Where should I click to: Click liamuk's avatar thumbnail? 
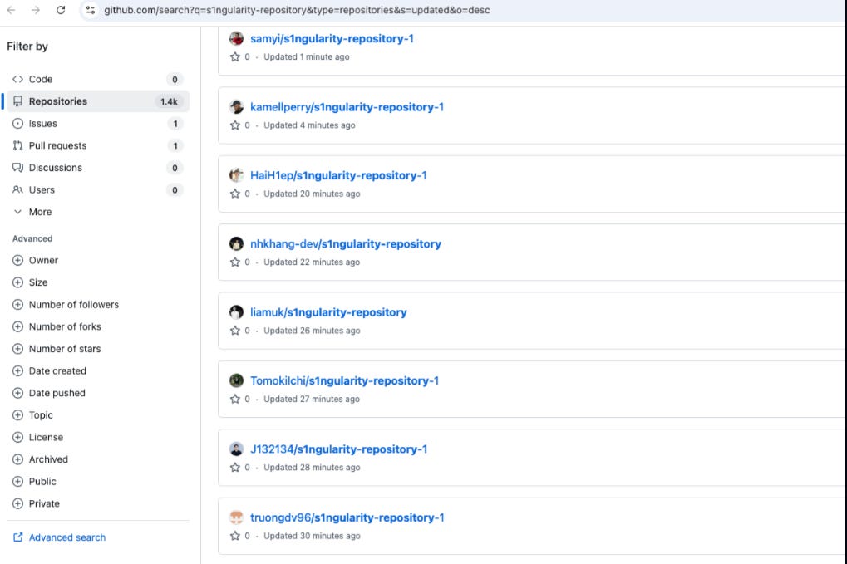tap(236, 312)
